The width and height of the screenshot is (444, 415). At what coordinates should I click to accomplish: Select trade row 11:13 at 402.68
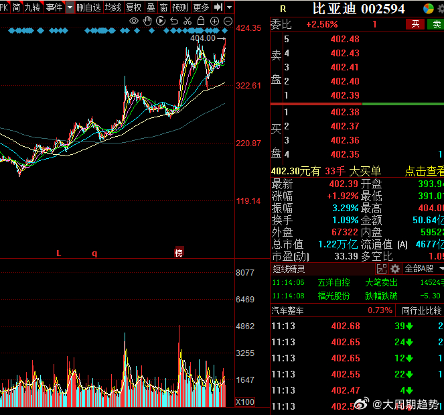pyautogui.click(x=358, y=326)
